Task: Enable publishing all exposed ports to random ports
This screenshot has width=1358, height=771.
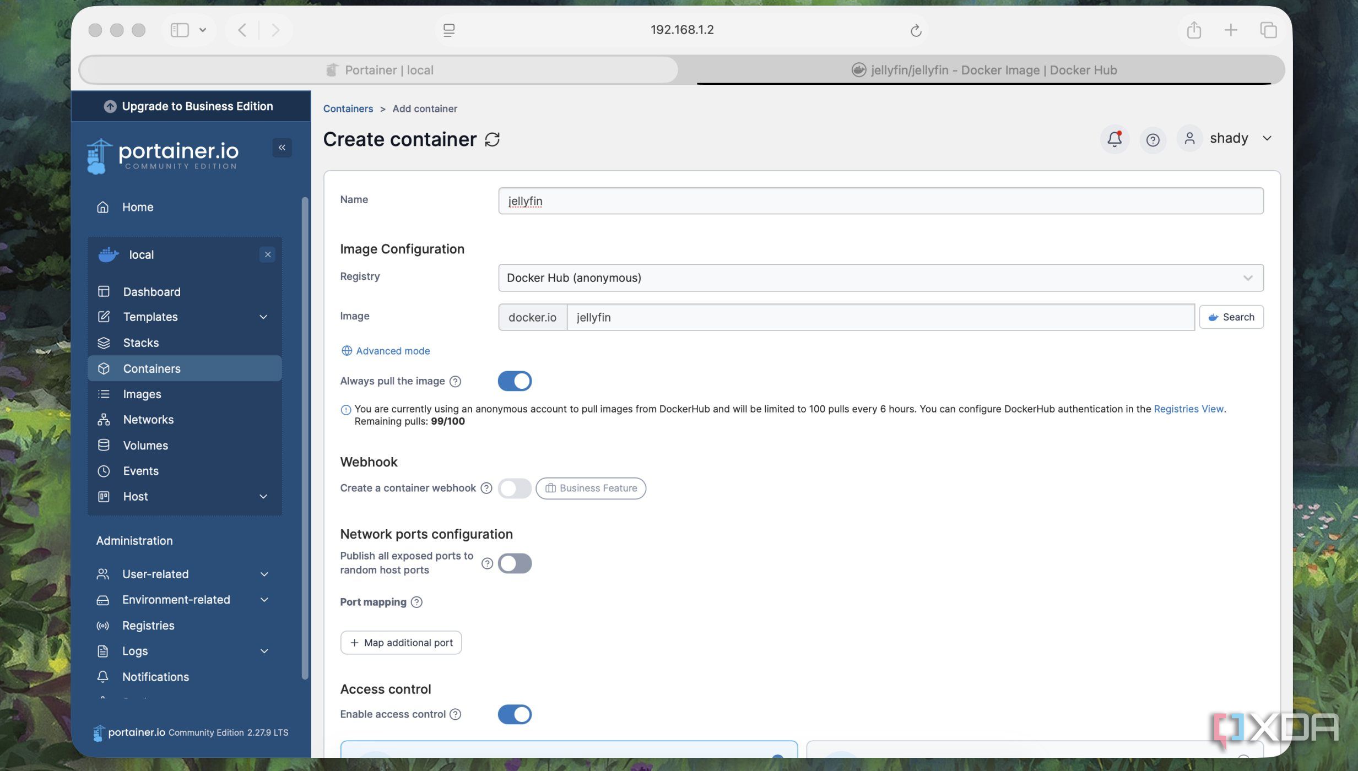Action: point(514,563)
